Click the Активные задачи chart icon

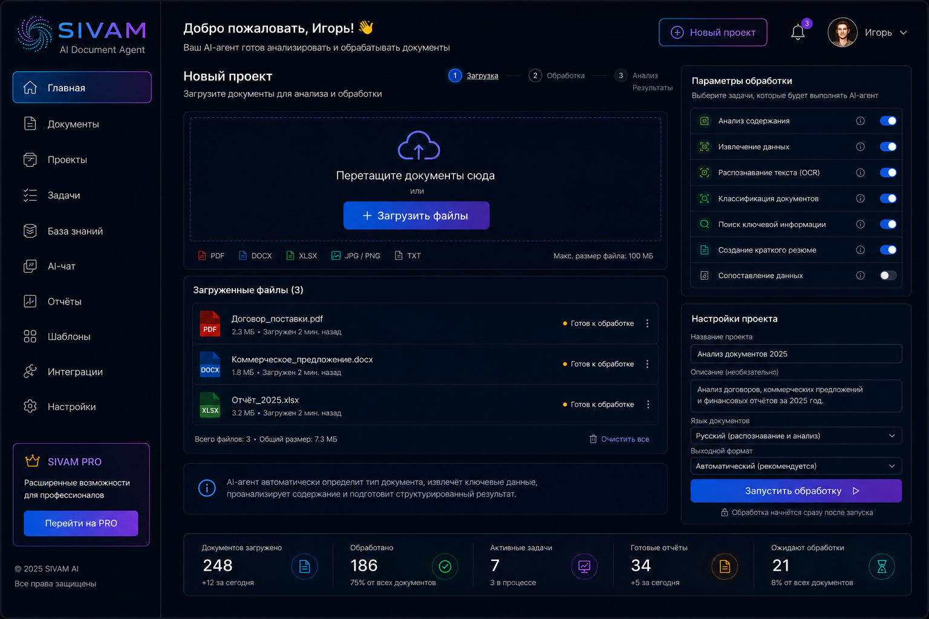(584, 566)
